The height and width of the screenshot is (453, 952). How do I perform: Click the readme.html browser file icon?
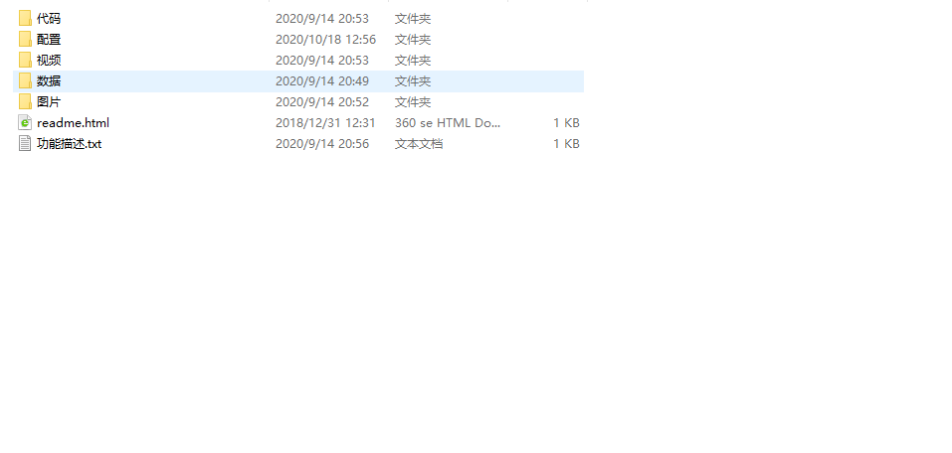tap(25, 122)
